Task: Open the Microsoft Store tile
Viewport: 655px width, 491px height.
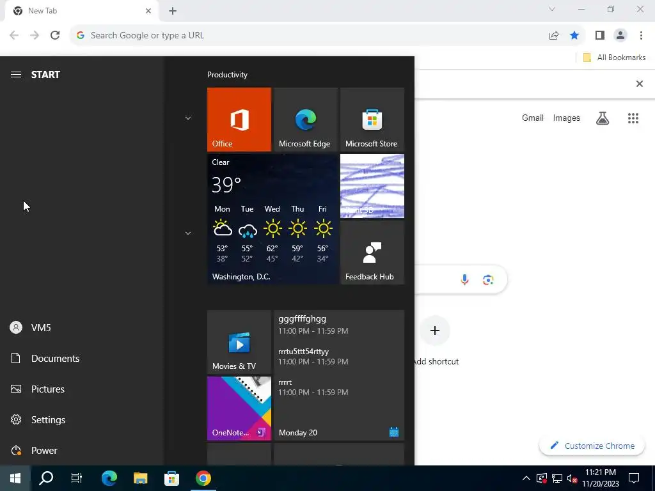Action: [x=372, y=120]
